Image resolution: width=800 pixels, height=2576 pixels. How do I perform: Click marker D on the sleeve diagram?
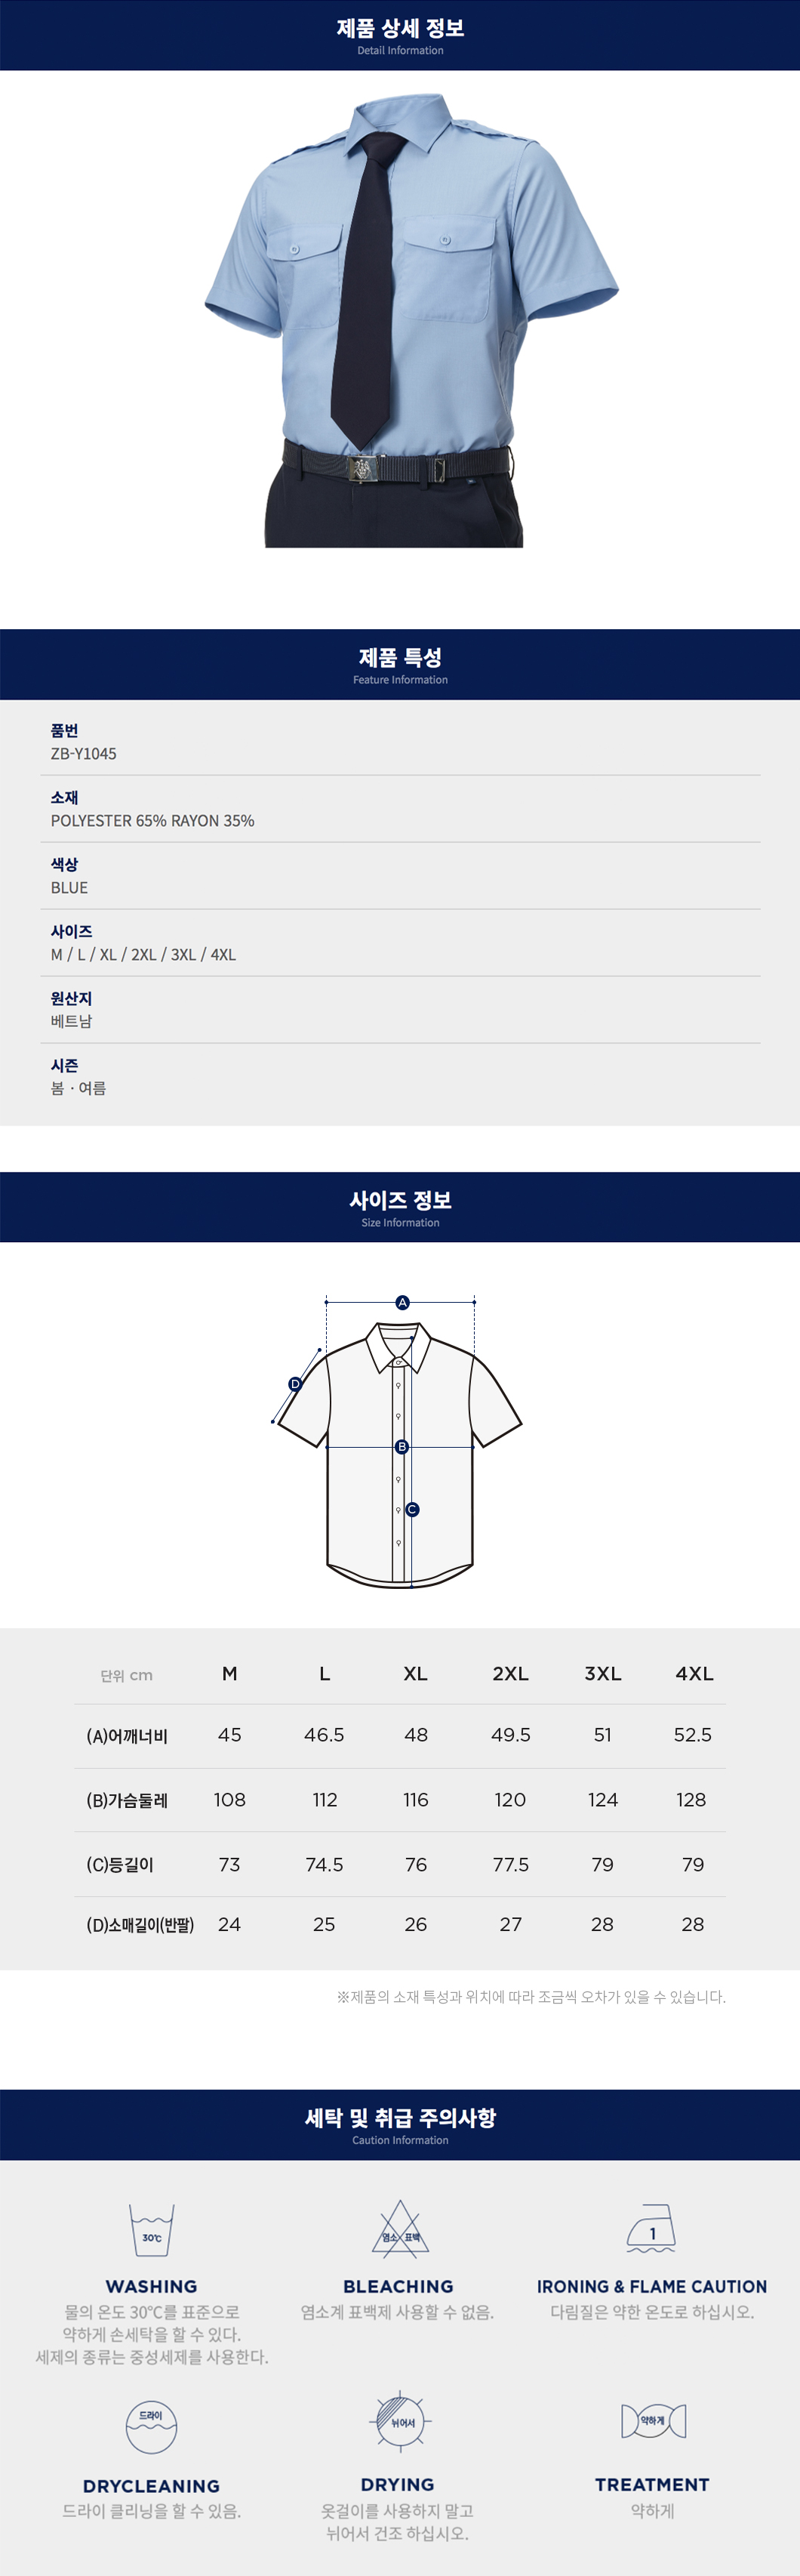[x=294, y=1384]
